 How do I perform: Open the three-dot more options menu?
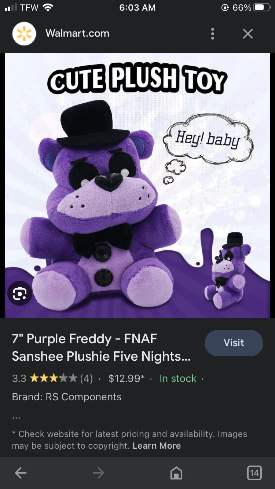[213, 34]
